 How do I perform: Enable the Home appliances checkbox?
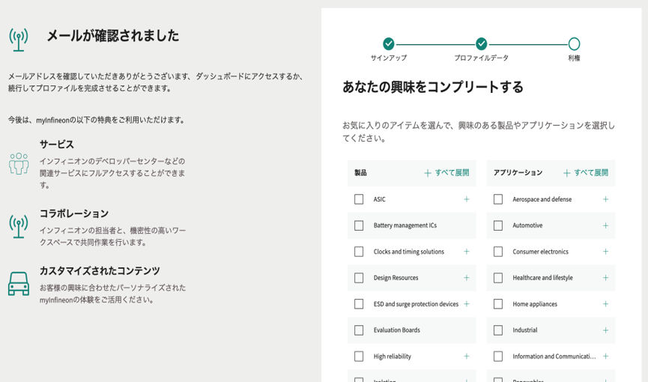pyautogui.click(x=498, y=304)
